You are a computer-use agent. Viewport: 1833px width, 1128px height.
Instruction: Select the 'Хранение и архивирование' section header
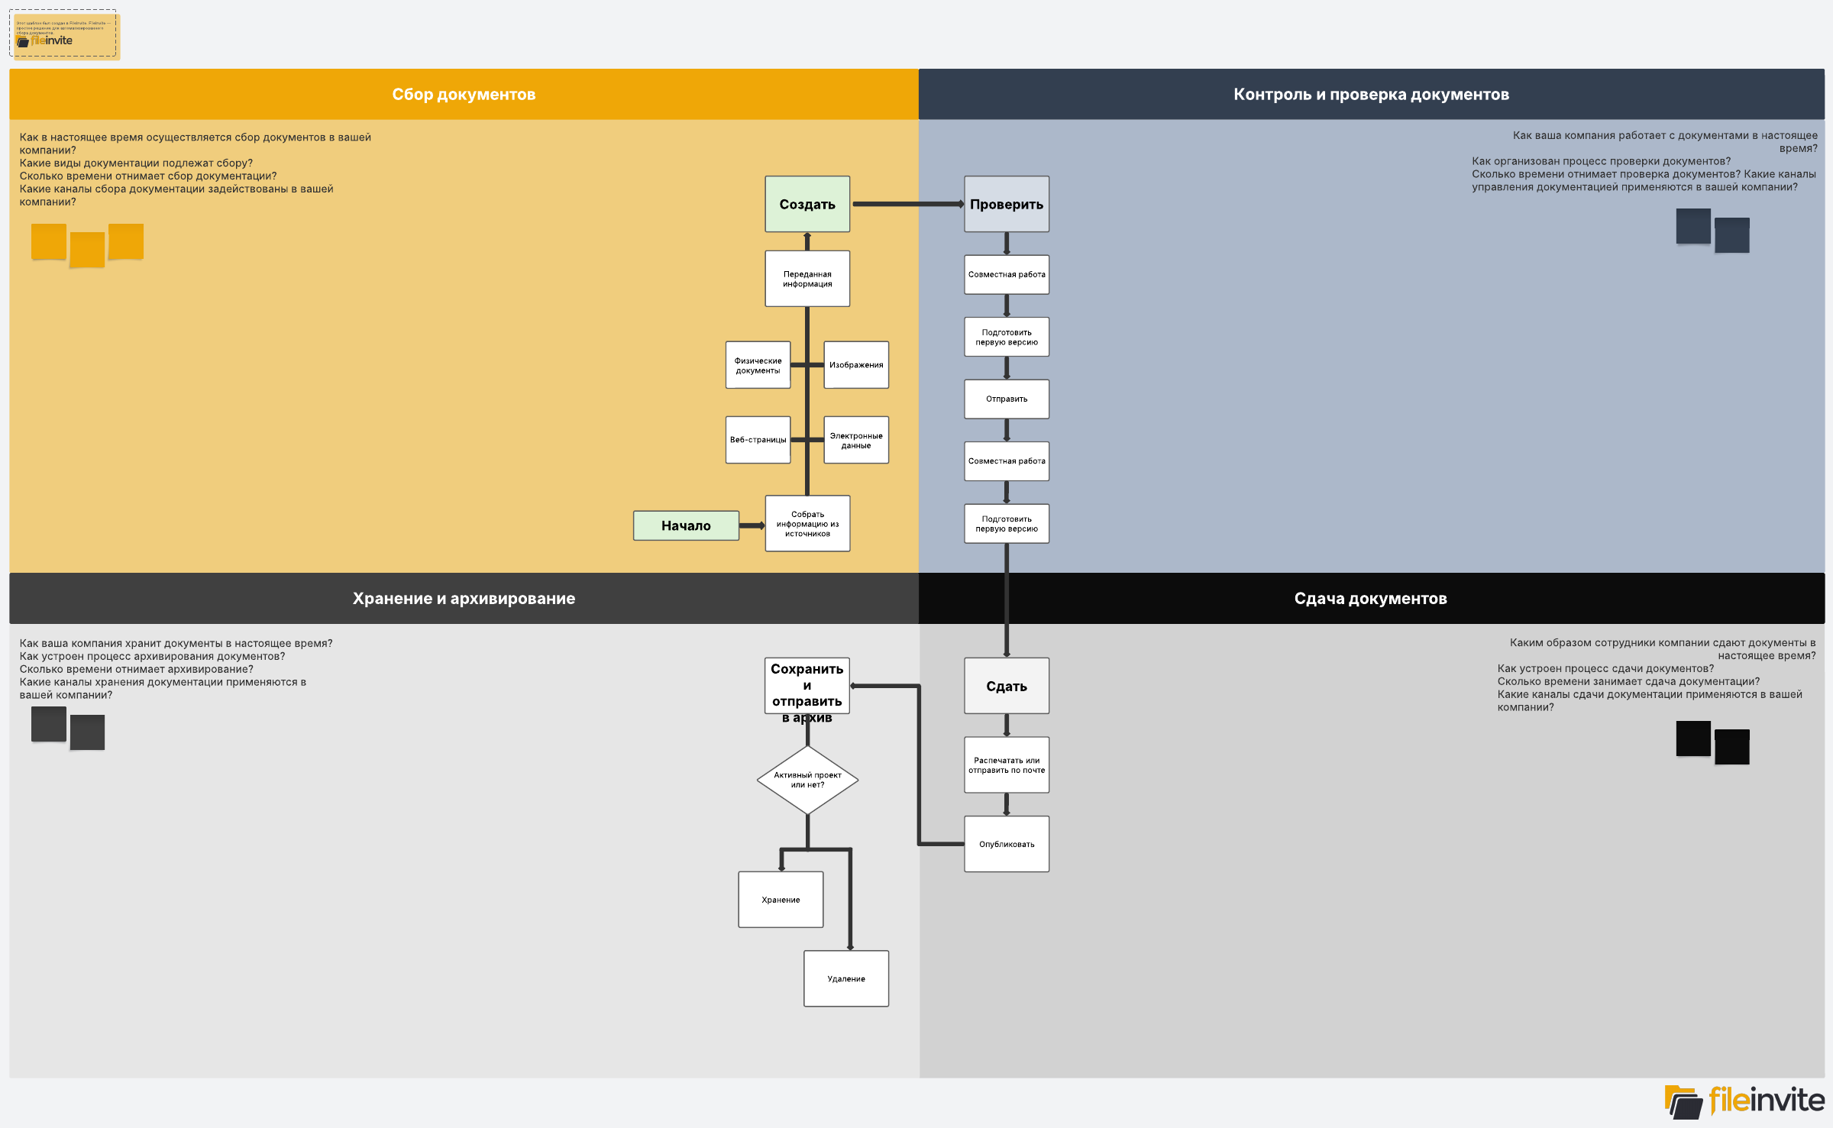pos(464,598)
